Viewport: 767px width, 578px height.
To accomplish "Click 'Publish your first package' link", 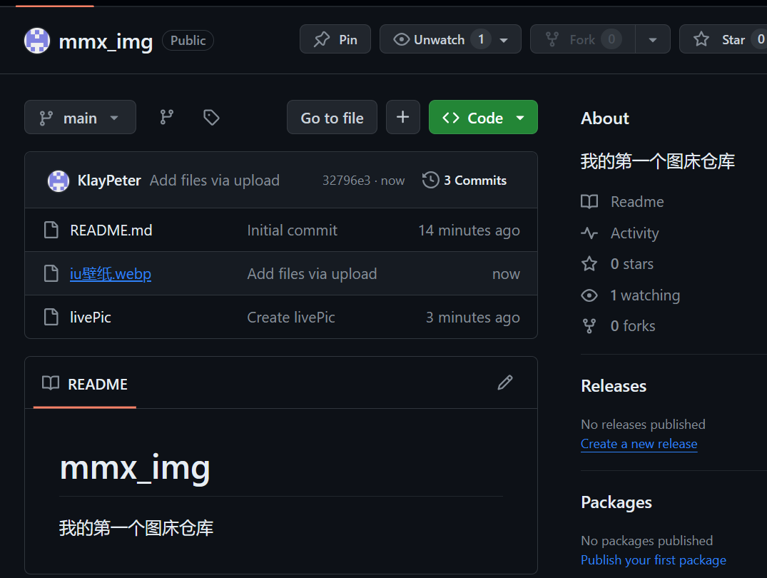I will click(x=654, y=560).
